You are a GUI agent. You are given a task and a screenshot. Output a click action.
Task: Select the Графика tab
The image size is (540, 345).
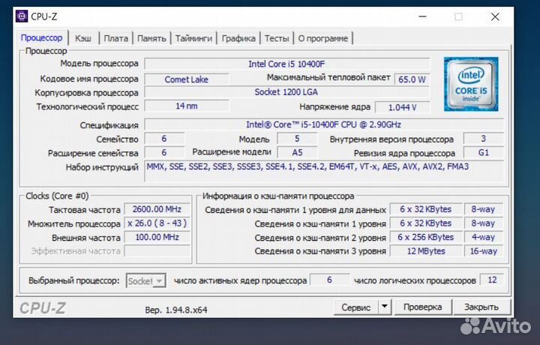(238, 38)
